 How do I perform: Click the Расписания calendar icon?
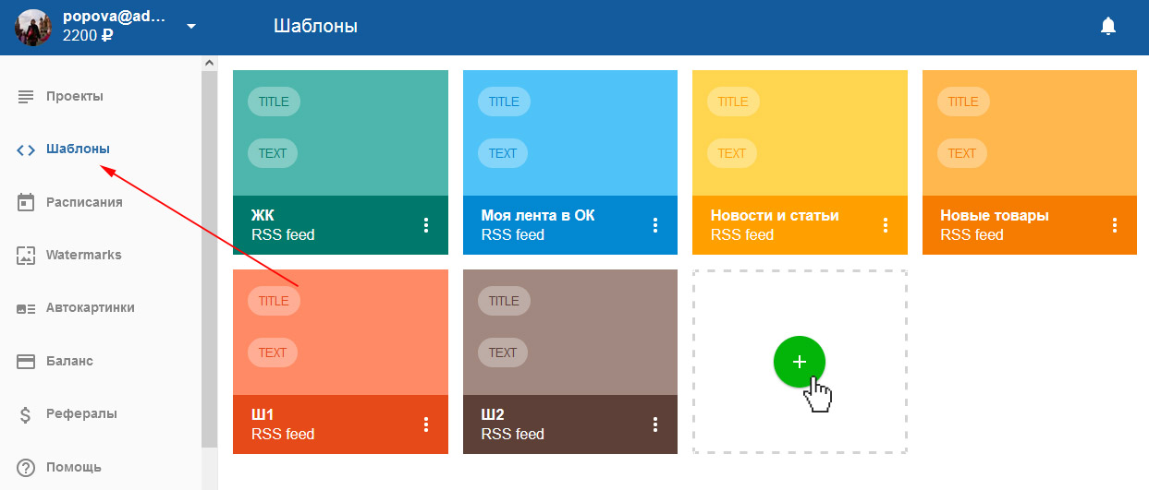pyautogui.click(x=26, y=202)
